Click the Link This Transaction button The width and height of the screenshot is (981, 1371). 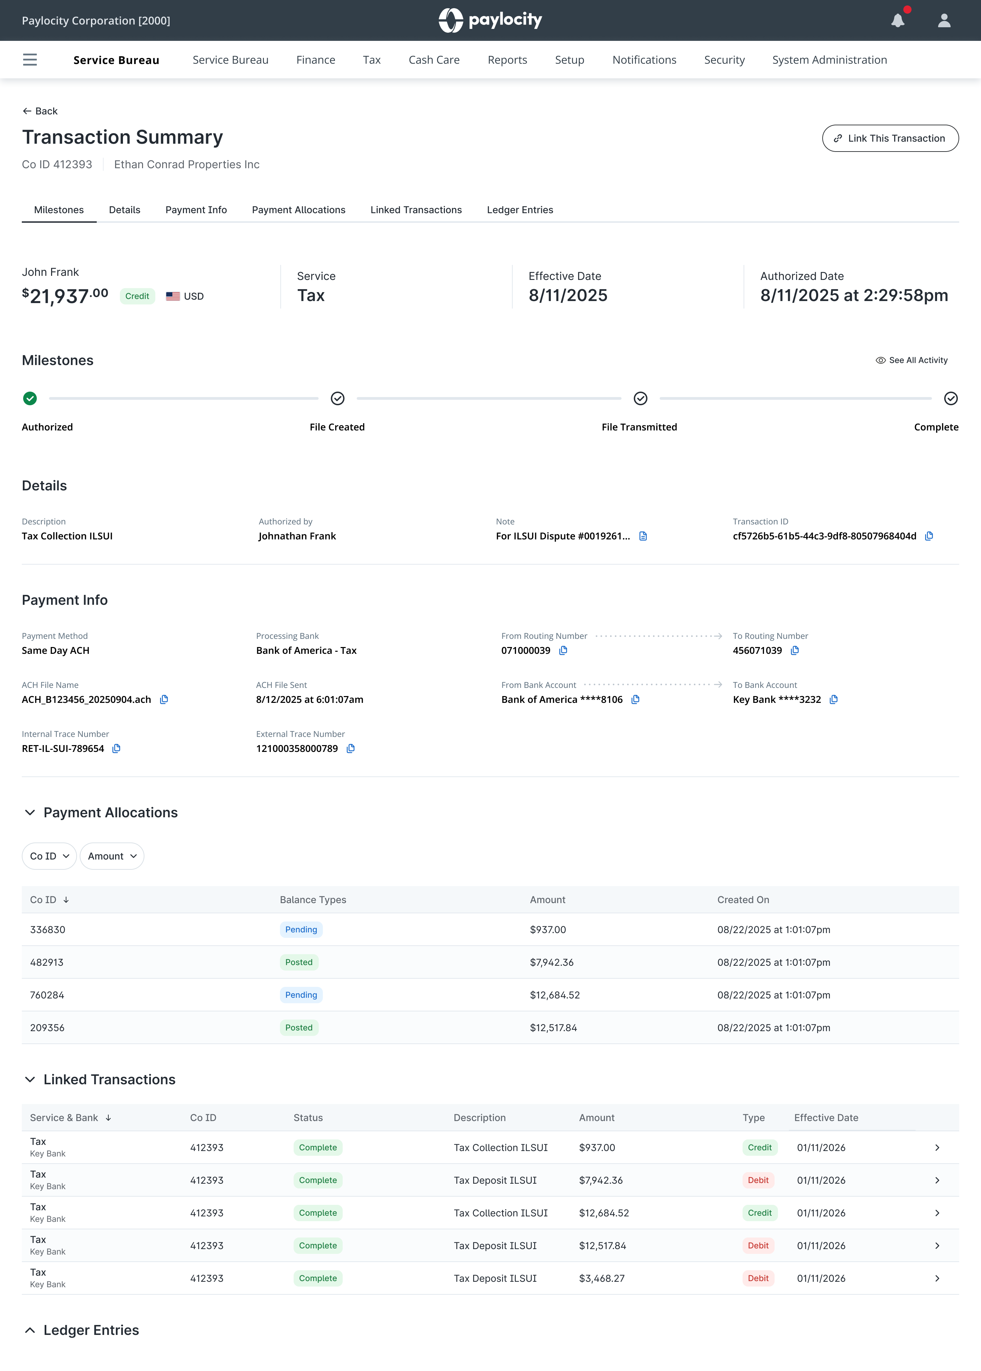pos(890,138)
